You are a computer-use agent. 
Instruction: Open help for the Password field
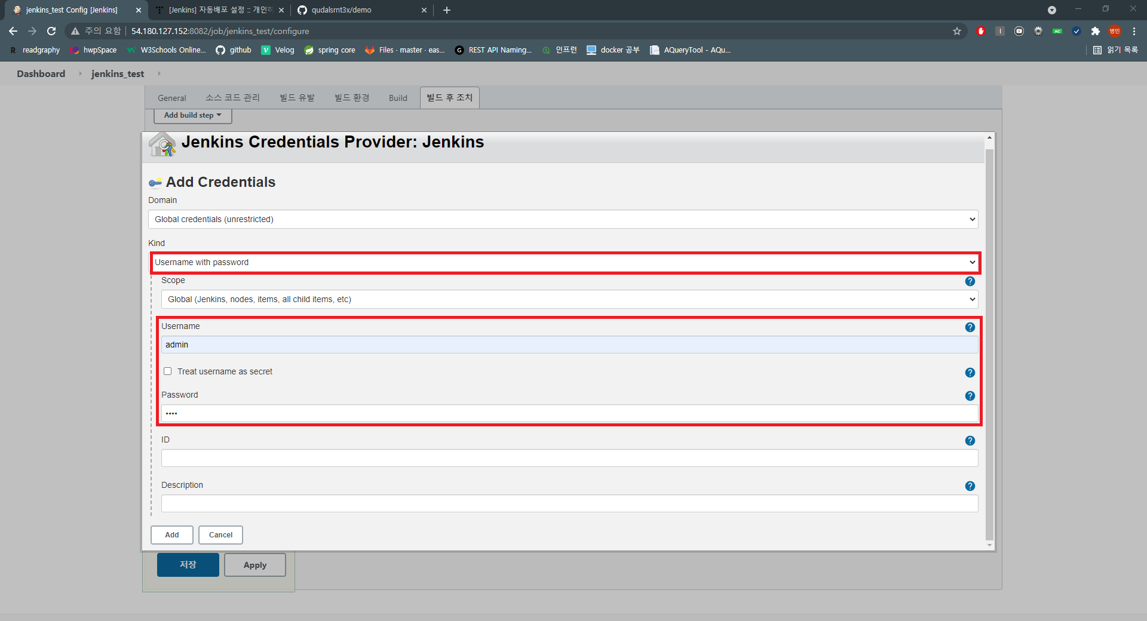point(970,396)
